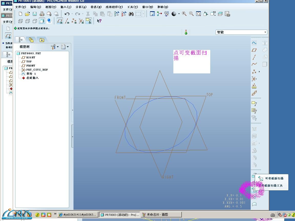This screenshot has width=295, height=221.
Task: Click the Save file icon in toolbar
Action: click(x=35, y=14)
